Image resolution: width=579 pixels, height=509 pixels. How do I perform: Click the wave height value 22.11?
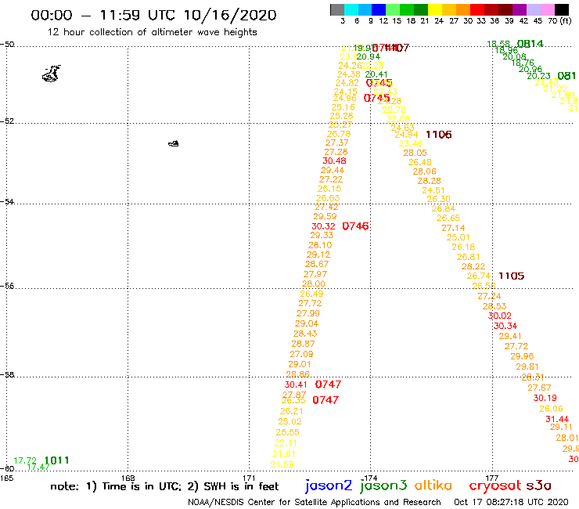[x=286, y=443]
